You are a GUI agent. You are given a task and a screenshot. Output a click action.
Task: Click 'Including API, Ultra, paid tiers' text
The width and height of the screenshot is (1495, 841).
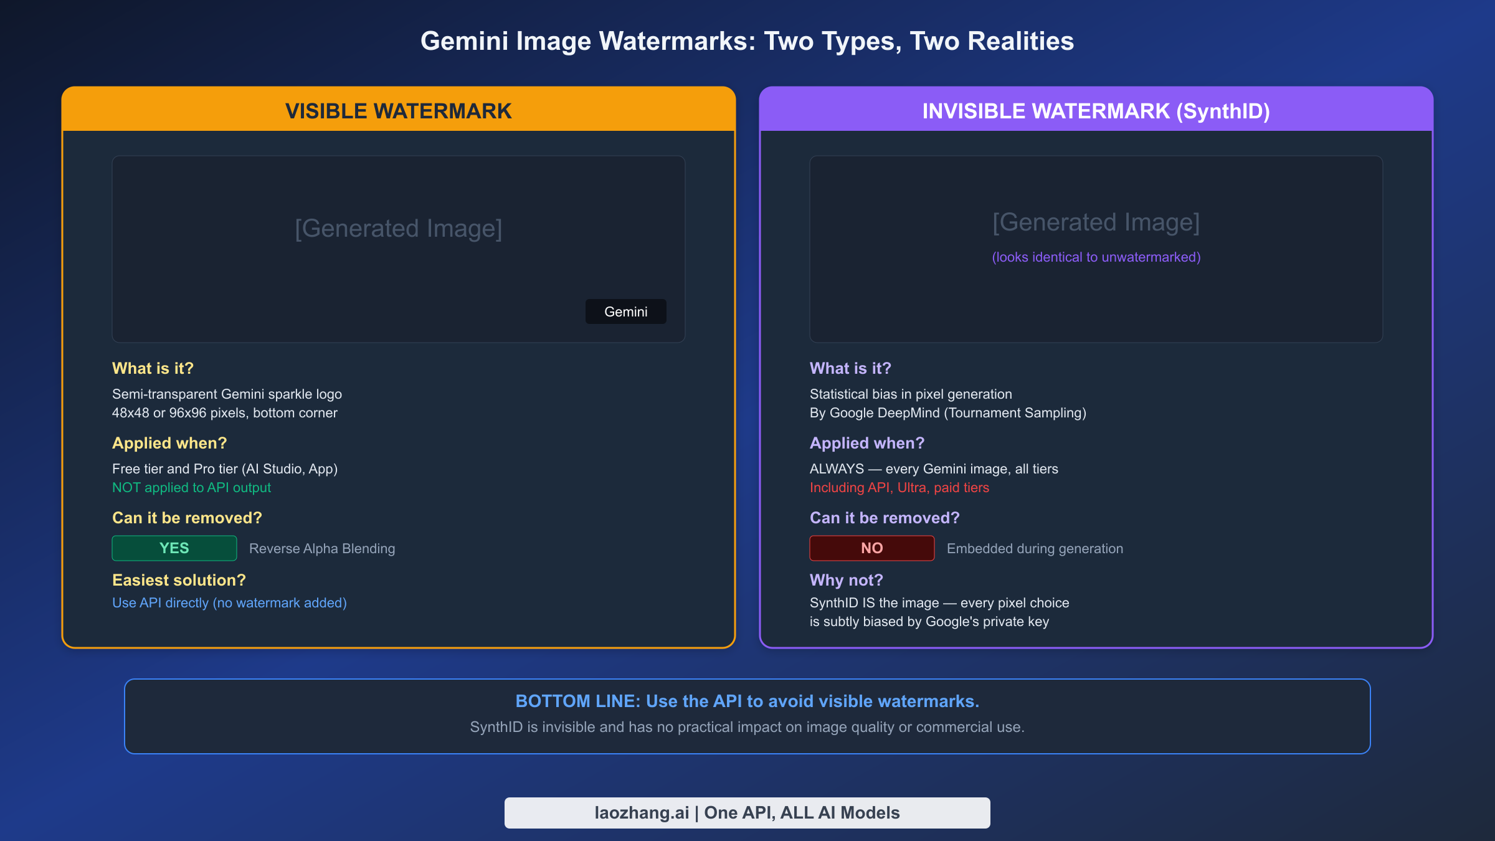tap(899, 488)
